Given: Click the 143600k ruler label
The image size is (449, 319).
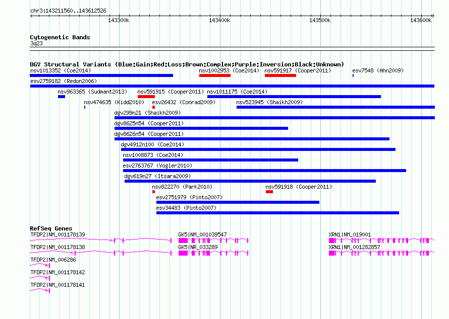Looking at the screenshot, I should point(421,21).
